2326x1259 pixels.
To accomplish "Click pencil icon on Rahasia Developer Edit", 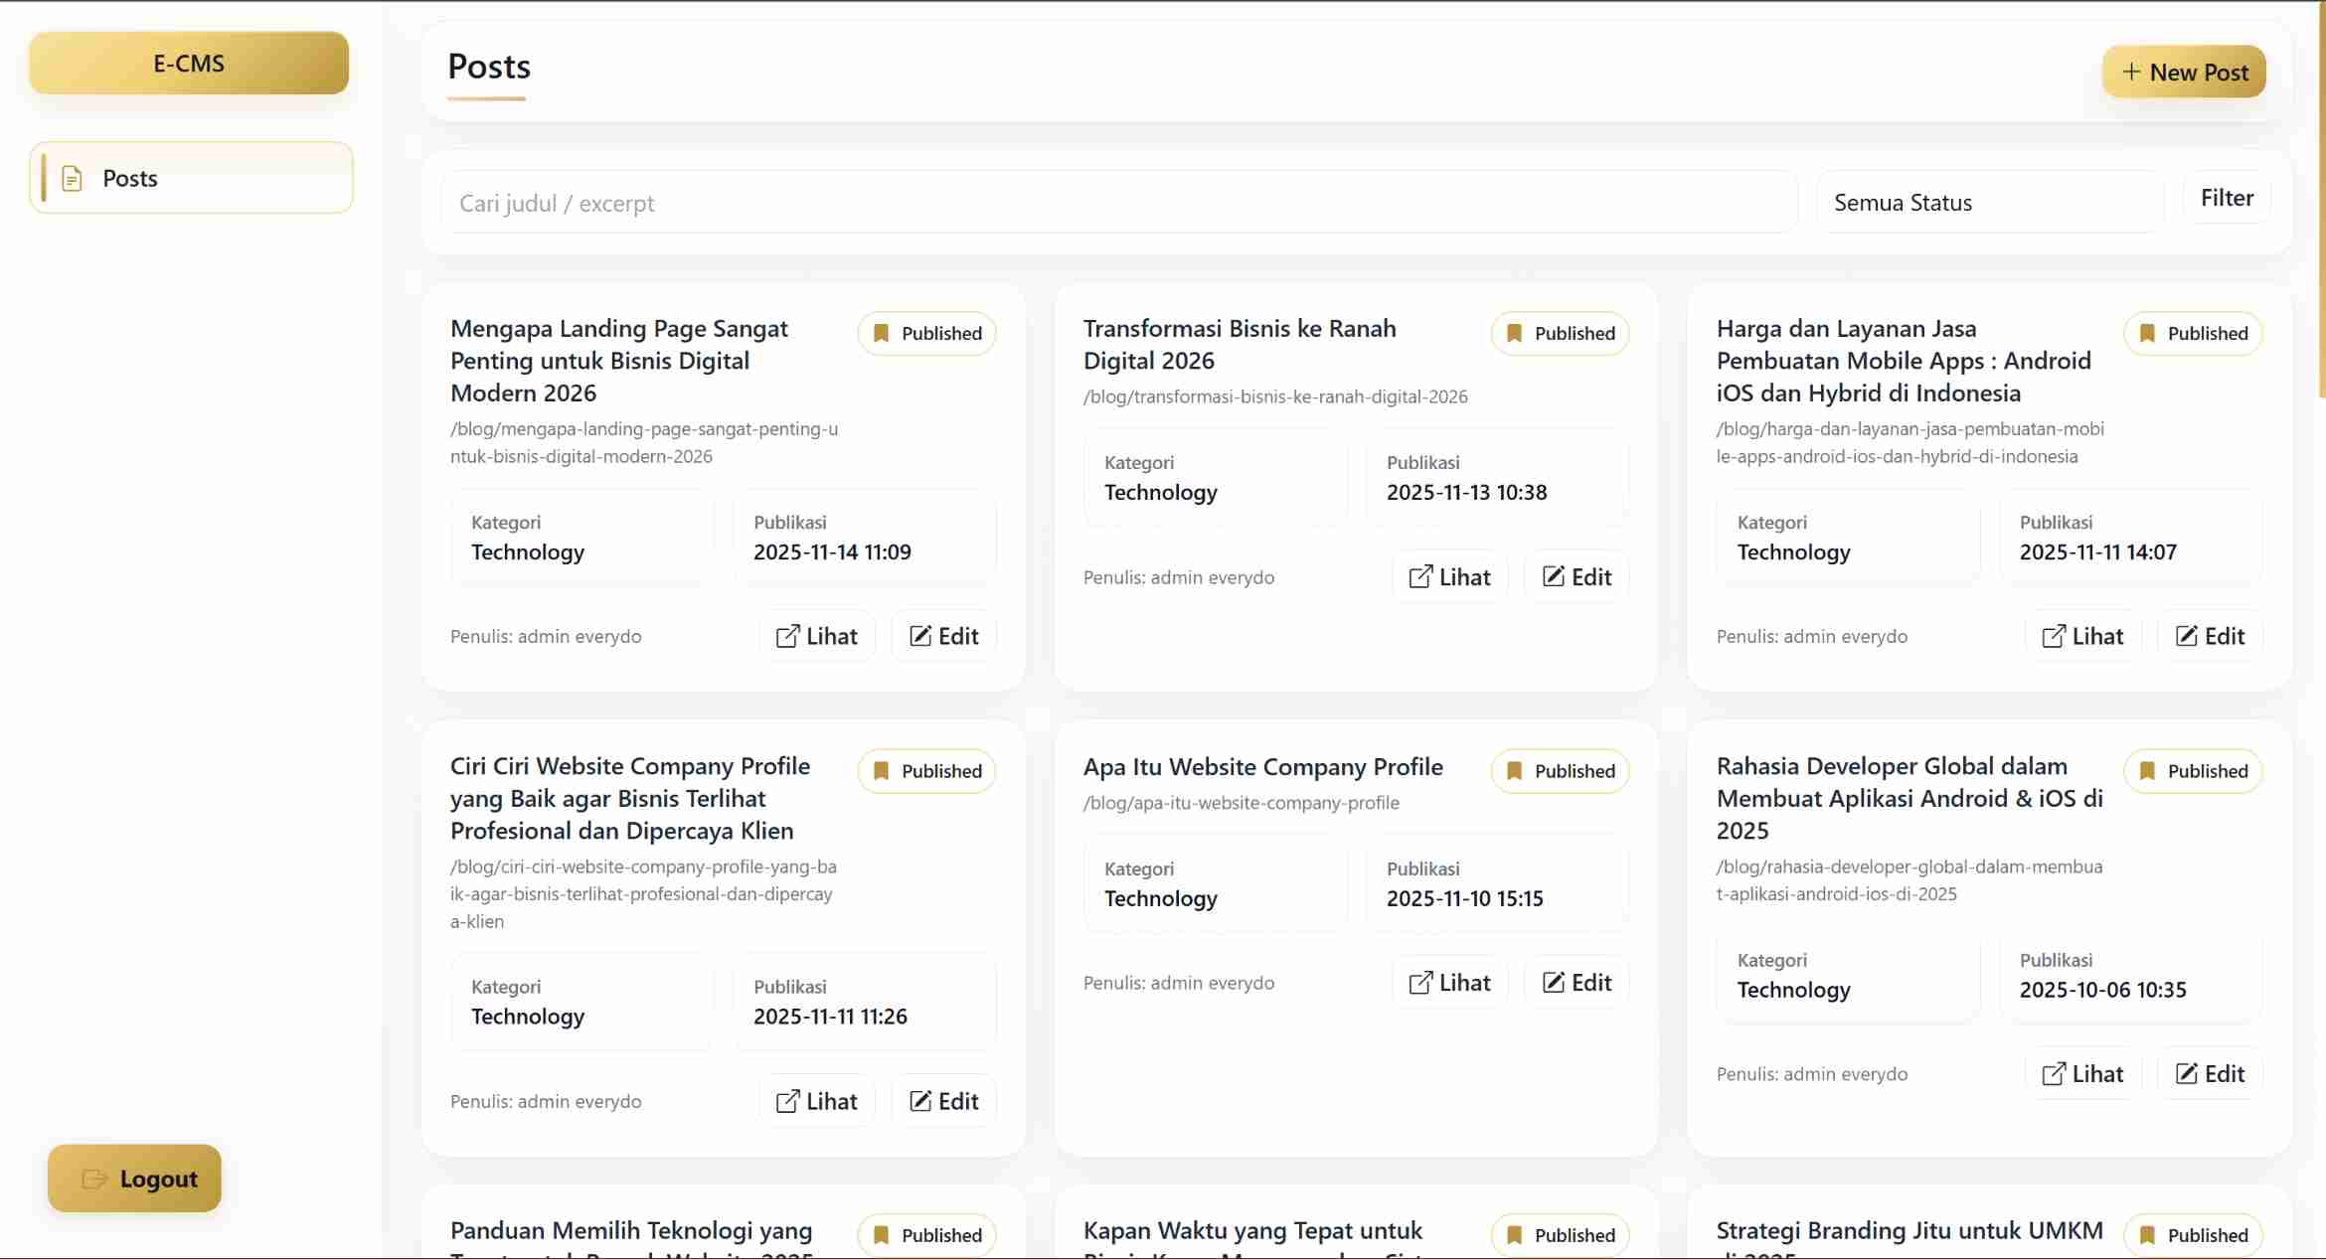I will [2187, 1073].
